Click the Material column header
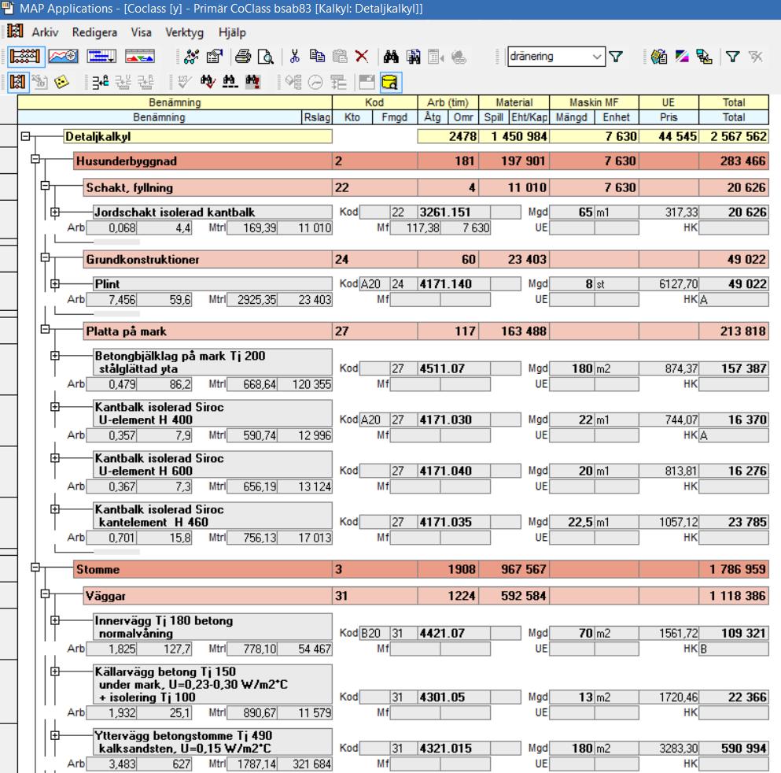Viewport: 781px width, 773px height. point(514,102)
